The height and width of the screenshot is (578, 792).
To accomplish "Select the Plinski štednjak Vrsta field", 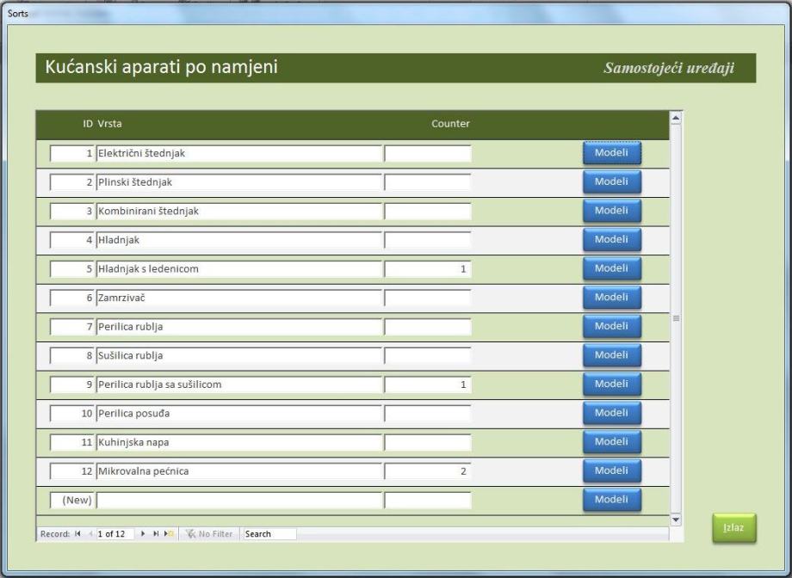I will tap(239, 182).
